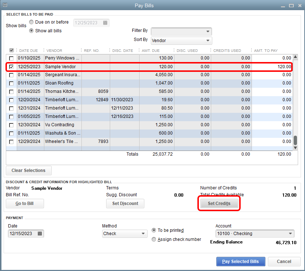Open the Filter By dropdown

(208, 32)
